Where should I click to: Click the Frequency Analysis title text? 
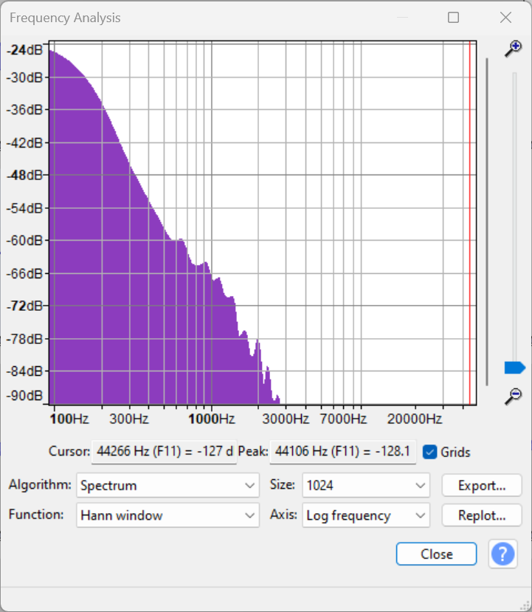(65, 18)
